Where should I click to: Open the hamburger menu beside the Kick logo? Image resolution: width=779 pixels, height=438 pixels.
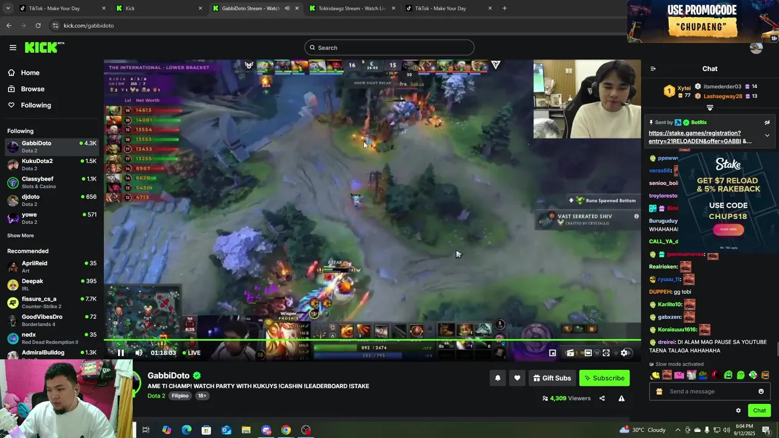tap(13, 47)
